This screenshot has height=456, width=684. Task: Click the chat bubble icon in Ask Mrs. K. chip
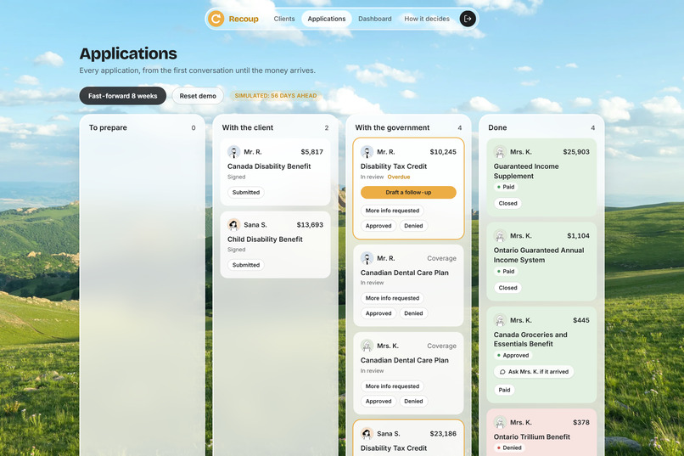(502, 372)
